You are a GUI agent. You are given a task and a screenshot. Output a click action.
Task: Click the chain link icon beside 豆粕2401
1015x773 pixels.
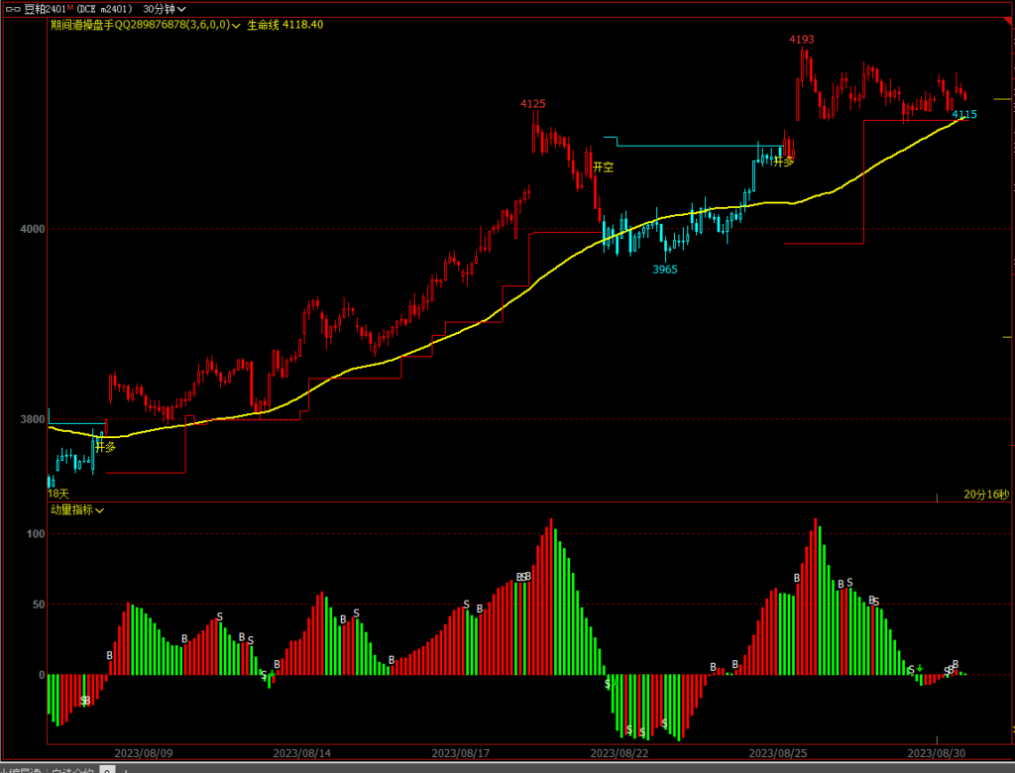click(11, 9)
